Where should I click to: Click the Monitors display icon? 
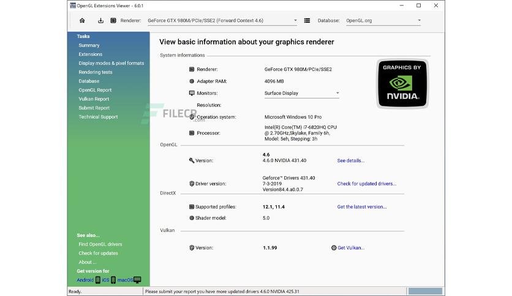point(192,93)
